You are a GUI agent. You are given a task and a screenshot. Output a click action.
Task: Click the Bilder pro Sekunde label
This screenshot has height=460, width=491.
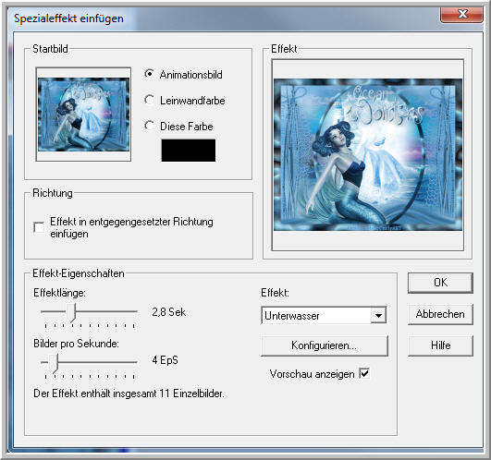click(x=76, y=344)
